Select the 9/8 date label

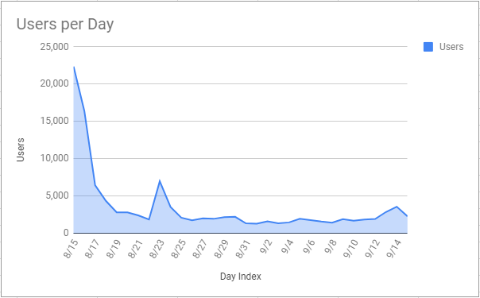(x=331, y=248)
